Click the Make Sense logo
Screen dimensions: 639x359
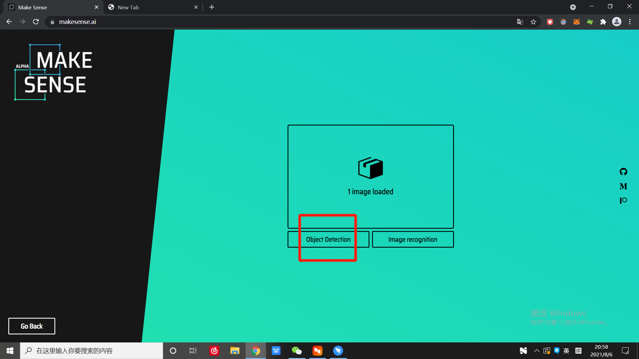point(54,72)
